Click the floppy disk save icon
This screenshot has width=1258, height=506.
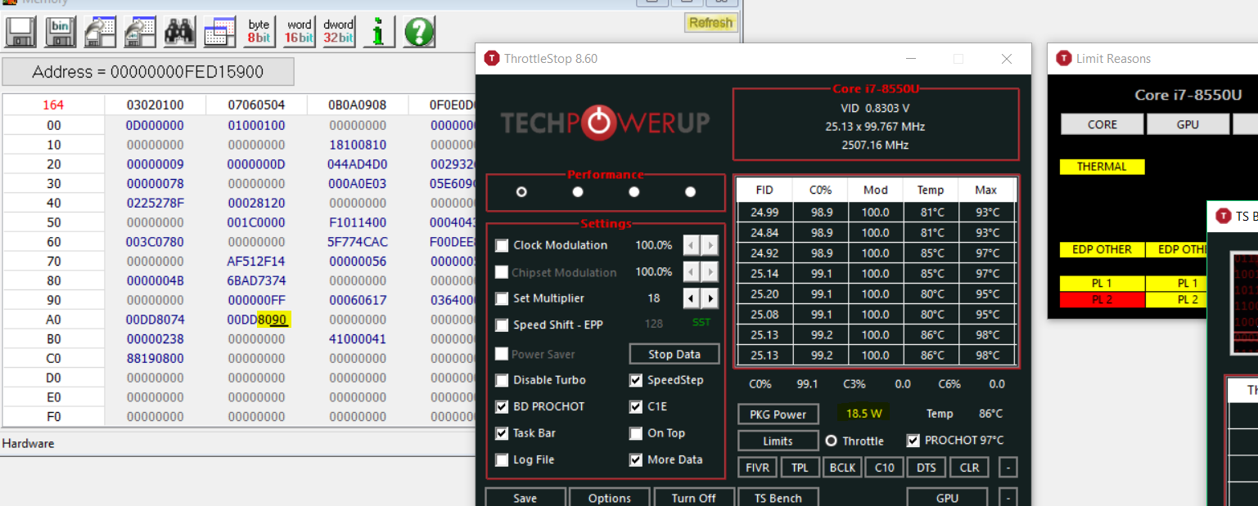click(x=20, y=32)
